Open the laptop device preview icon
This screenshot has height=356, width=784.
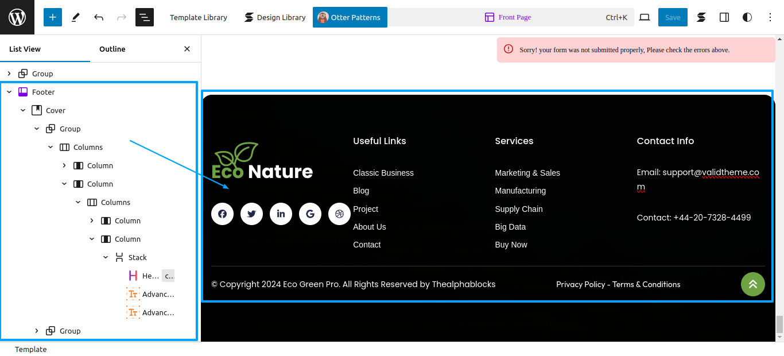pyautogui.click(x=645, y=17)
